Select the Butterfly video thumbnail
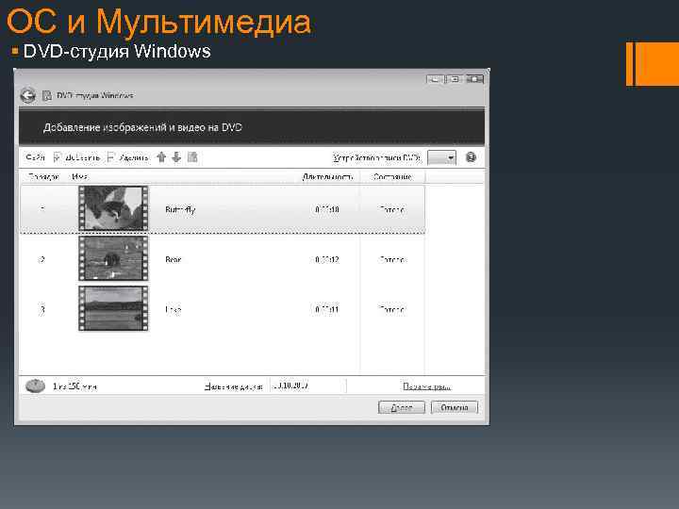This screenshot has width=679, height=509. [x=113, y=208]
